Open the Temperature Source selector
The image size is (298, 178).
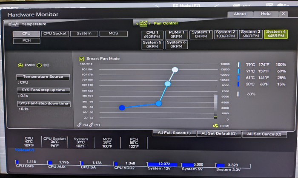coord(43,77)
